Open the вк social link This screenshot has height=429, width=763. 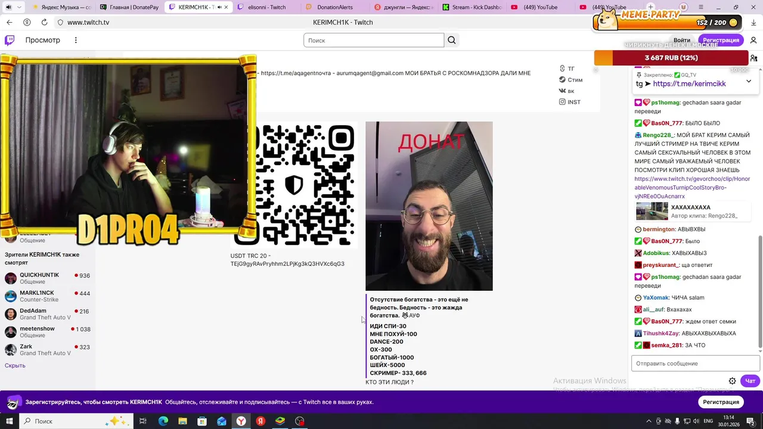click(x=566, y=91)
